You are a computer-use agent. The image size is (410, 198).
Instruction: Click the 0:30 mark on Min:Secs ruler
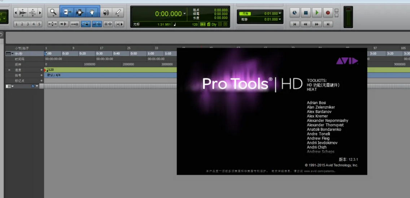pyautogui.click(x=99, y=53)
